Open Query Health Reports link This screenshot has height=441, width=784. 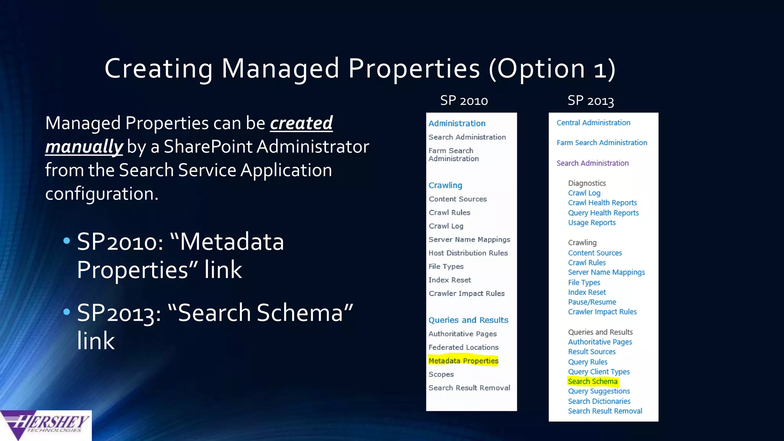point(603,213)
